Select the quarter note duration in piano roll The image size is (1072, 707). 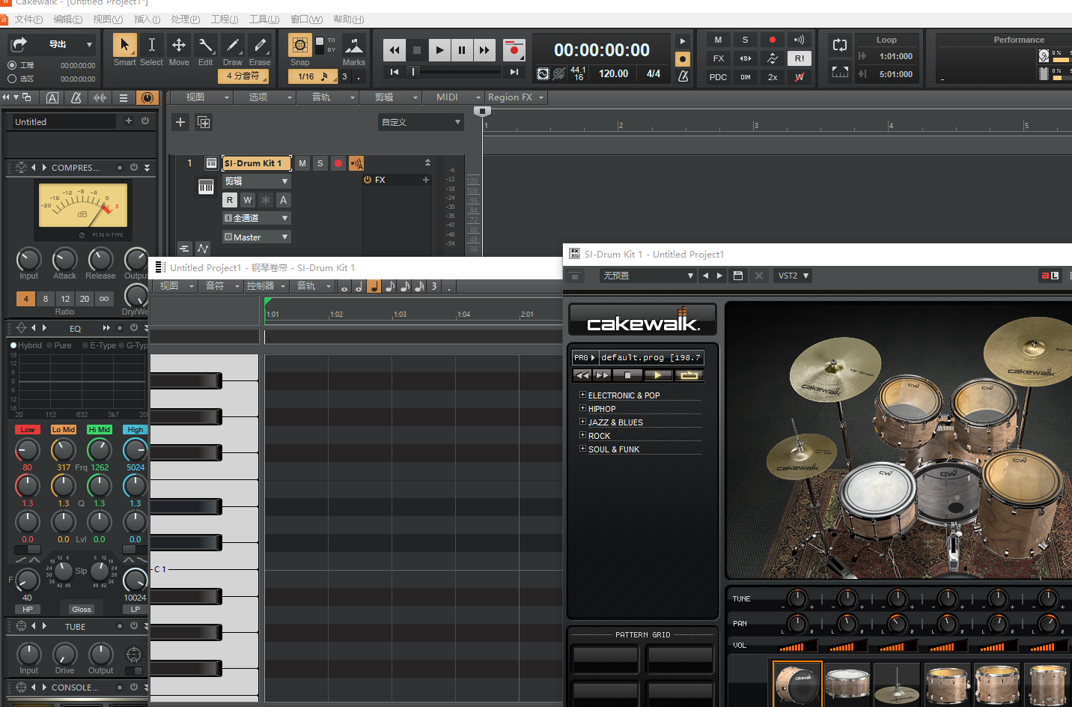(x=374, y=286)
